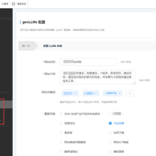
Task: Click the 第一步 step indicator
Action: tap(26, 46)
